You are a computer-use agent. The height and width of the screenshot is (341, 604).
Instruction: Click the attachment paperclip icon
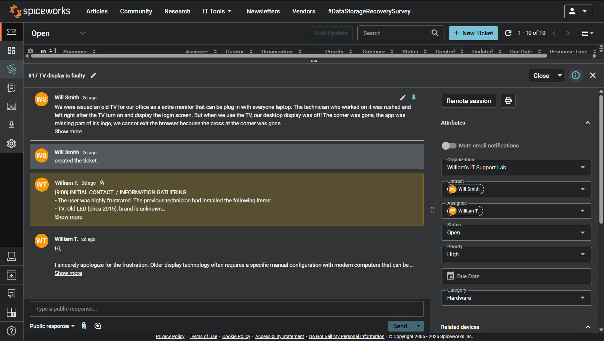point(84,326)
